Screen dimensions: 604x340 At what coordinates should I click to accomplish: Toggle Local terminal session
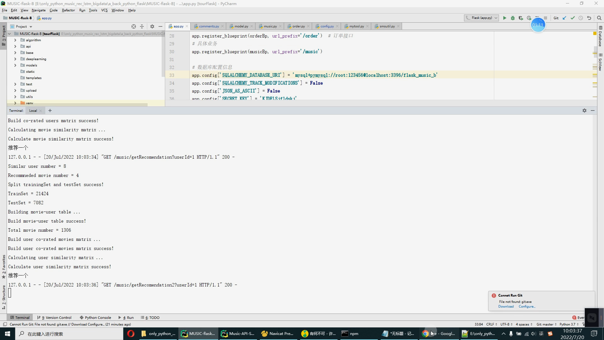33,110
